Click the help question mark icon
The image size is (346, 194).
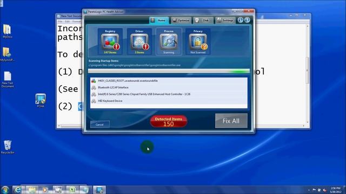coord(247,20)
